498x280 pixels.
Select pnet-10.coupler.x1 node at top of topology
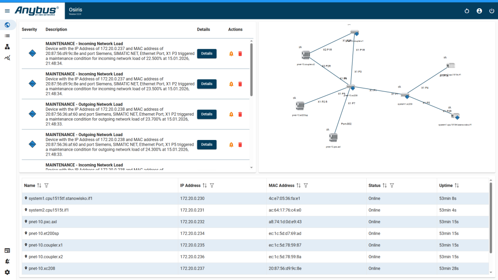tap(355, 33)
